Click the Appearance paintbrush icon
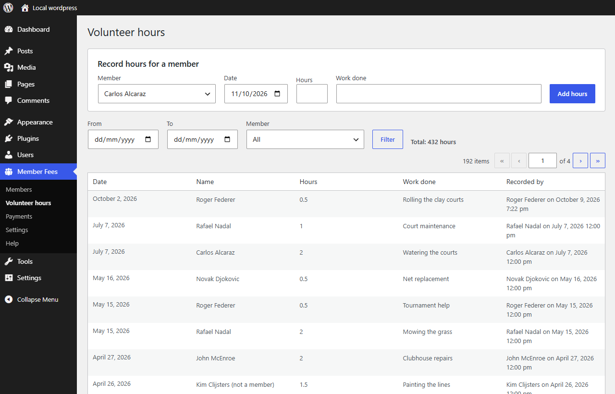 point(9,122)
